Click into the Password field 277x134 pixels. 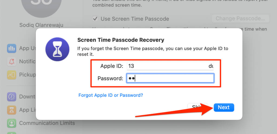click(x=170, y=78)
